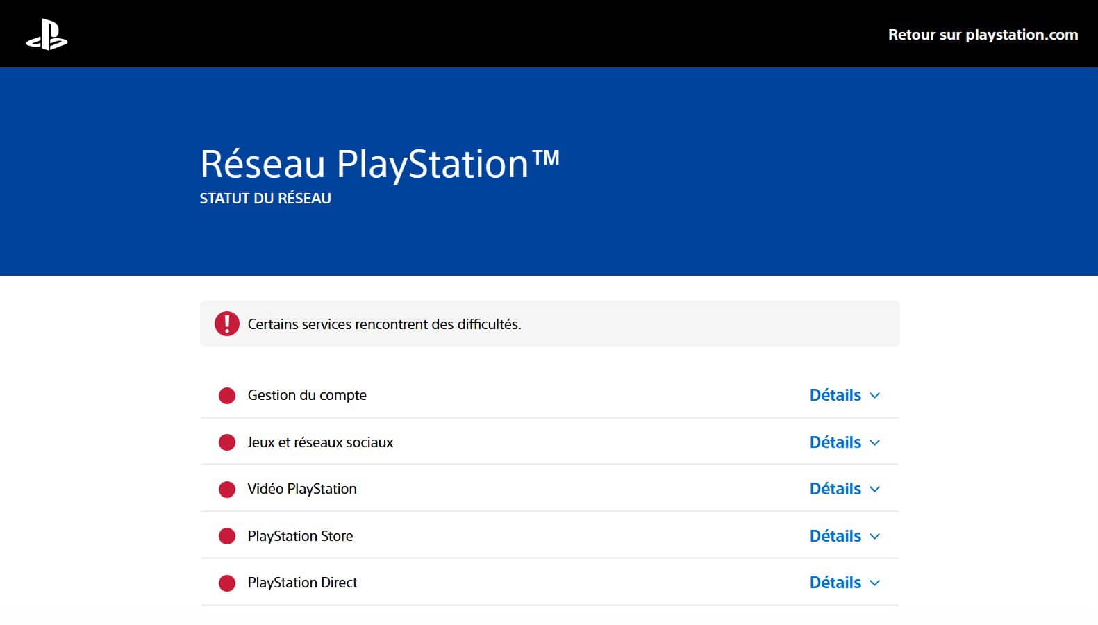Select the PlayStation Direct label
This screenshot has height=625, width=1098.
302,583
